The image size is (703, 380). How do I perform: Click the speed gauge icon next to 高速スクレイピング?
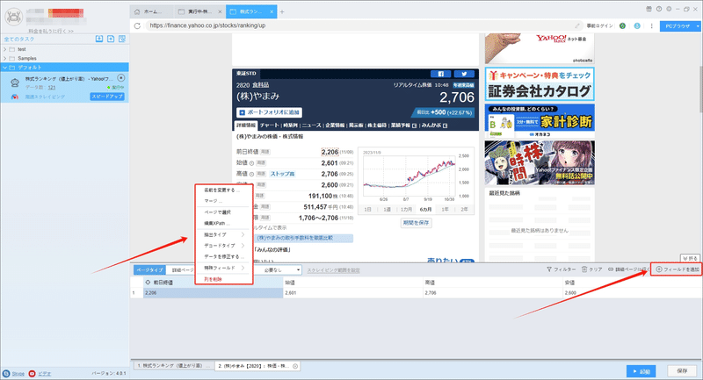14,97
